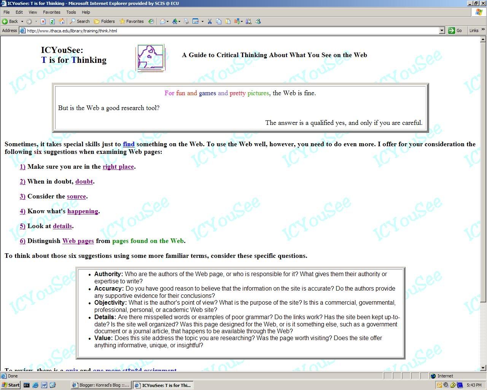487x390 pixels.
Task: Click the Messenger toolbar icon
Action: click(x=258, y=21)
